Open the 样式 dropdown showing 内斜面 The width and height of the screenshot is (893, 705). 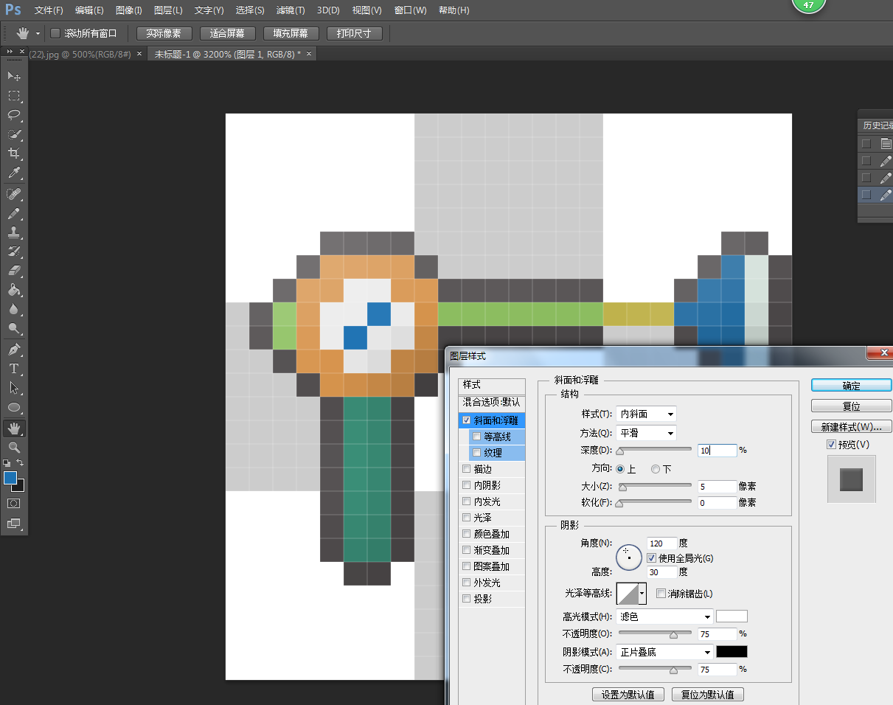(x=646, y=414)
